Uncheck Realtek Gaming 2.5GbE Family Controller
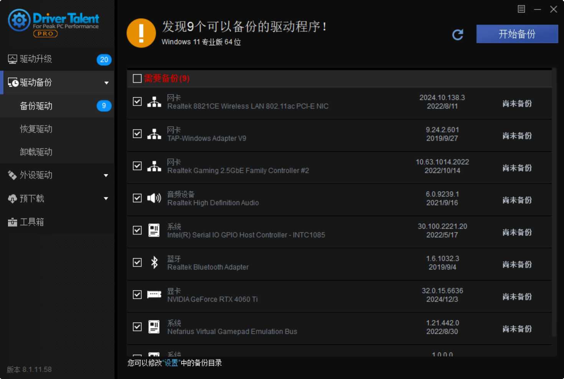This screenshot has height=379, width=564. [137, 166]
